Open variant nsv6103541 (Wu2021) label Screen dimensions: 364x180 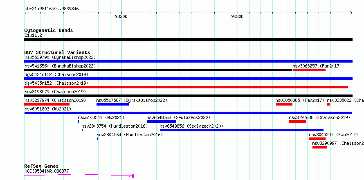pyautogui.click(x=101, y=117)
